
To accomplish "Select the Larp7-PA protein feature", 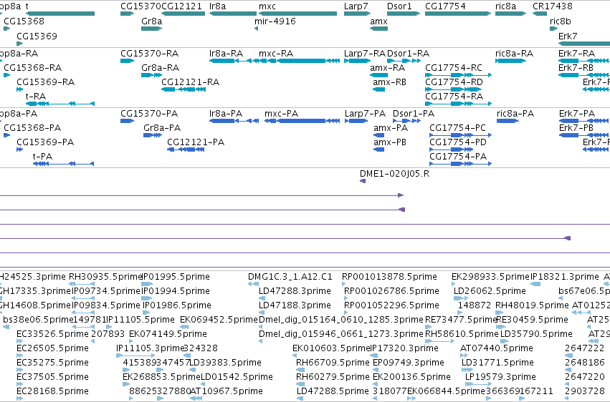I will click(x=356, y=121).
